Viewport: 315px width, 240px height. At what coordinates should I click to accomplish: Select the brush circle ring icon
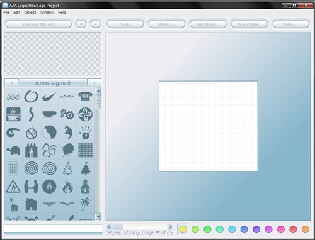[31, 97]
